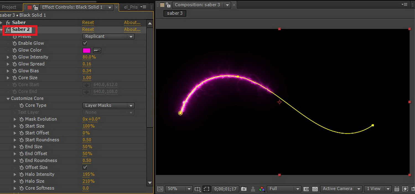Toggle the Region of Interest button
Image resolution: width=415 pixels, height=194 pixels.
306,189
